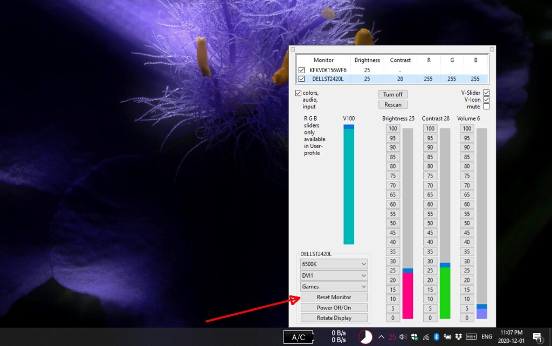552x346 pixels.
Task: Click the speaker volume icon in taskbar
Action: coord(403,337)
